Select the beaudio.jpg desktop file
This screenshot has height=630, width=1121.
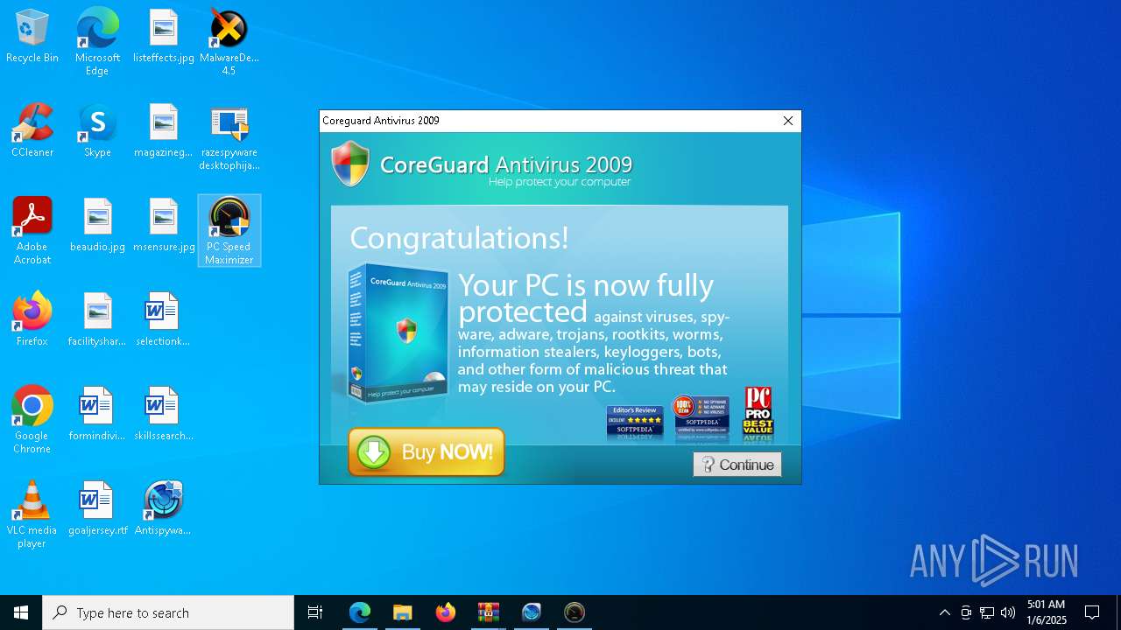click(x=97, y=226)
